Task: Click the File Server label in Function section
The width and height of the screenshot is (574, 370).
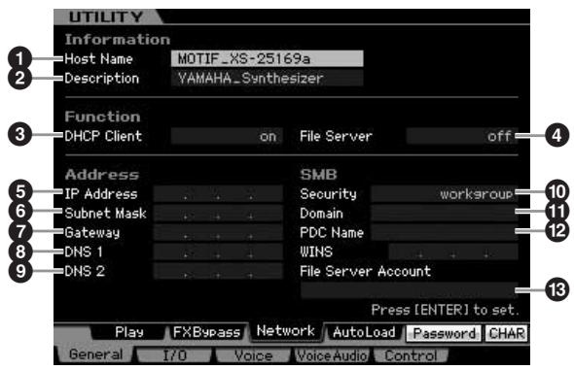Action: coord(336,136)
